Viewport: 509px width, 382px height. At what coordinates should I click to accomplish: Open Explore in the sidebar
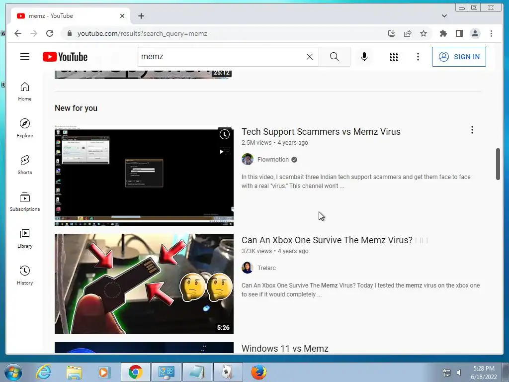click(x=25, y=128)
